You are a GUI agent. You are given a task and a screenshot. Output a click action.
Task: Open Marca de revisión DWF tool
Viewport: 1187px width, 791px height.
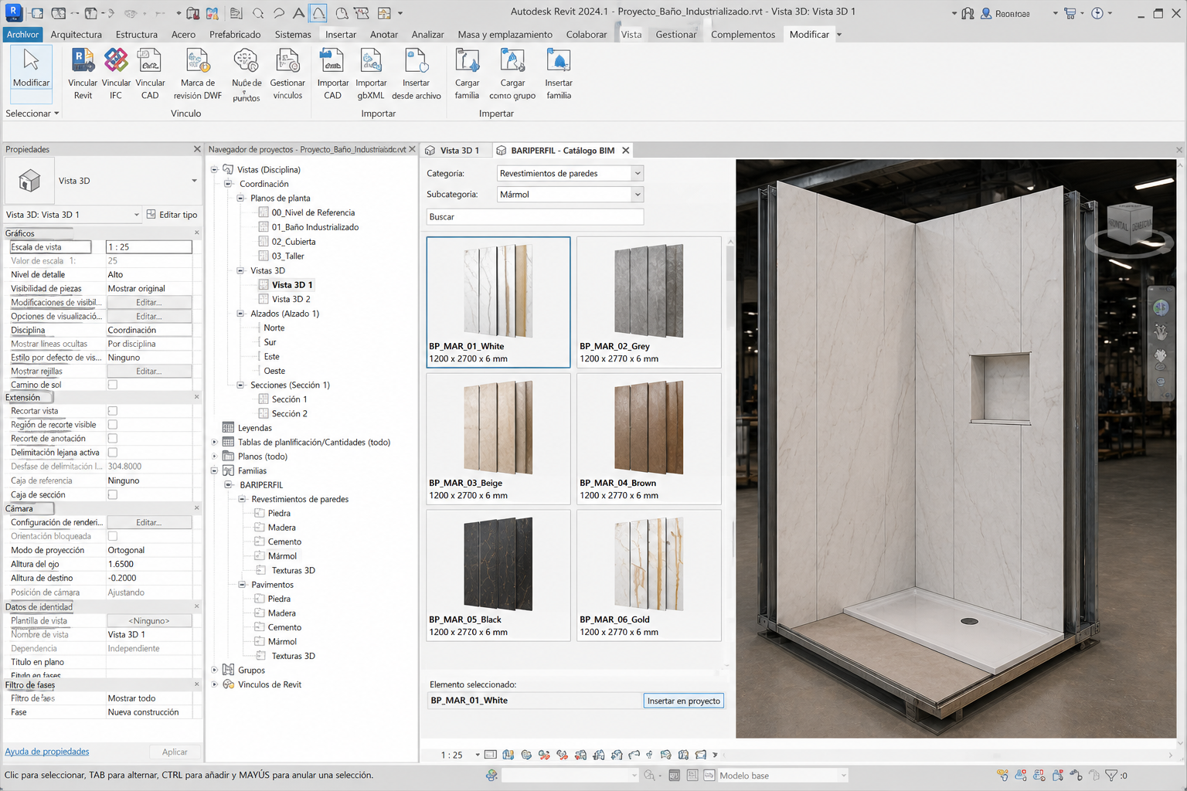coord(198,73)
